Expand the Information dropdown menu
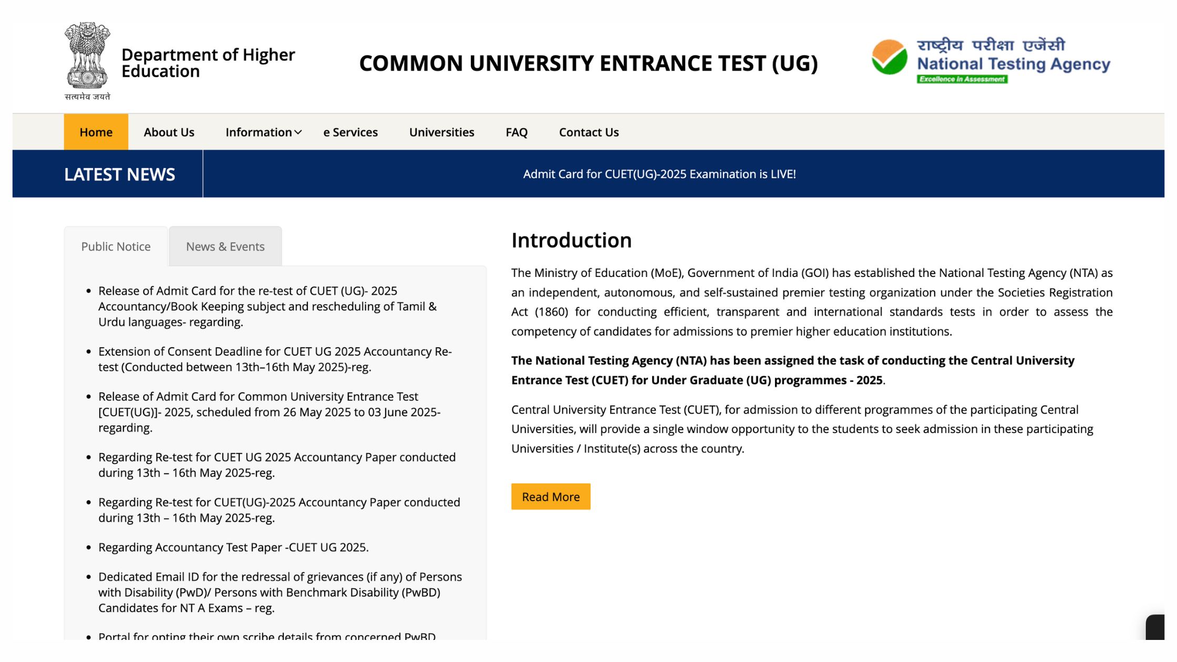The width and height of the screenshot is (1177, 662). click(x=263, y=132)
